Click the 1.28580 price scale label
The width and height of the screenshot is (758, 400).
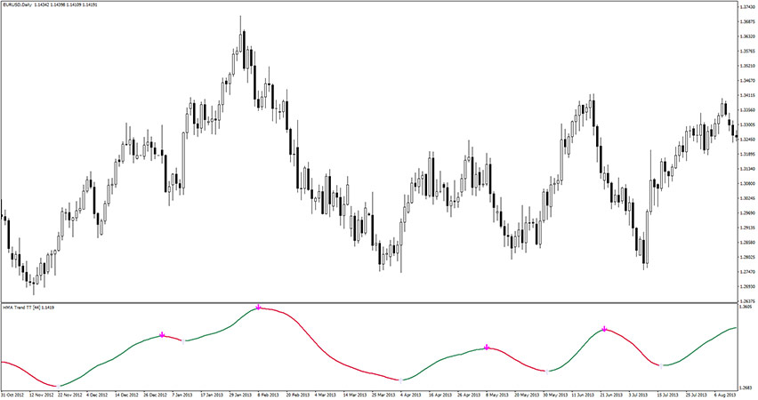pyautogui.click(x=748, y=243)
